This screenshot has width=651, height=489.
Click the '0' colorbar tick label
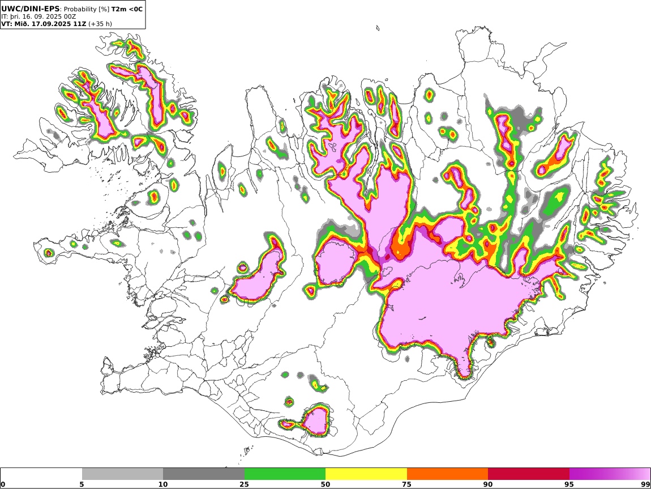[3, 484]
